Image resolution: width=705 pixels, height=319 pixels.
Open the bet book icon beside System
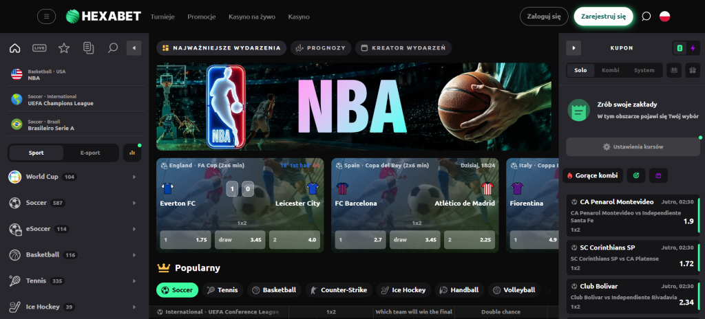pos(673,71)
